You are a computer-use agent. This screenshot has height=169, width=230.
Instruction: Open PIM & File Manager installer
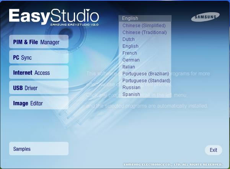pyautogui.click(x=39, y=42)
